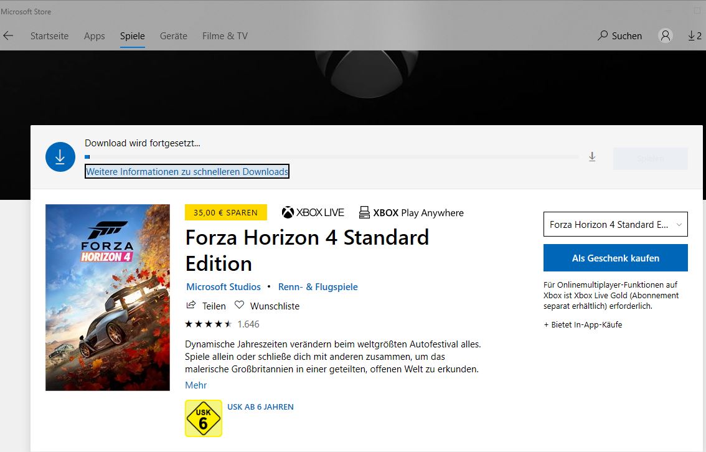706x452 pixels.
Task: Expand the description with Mehr
Action: (195, 385)
